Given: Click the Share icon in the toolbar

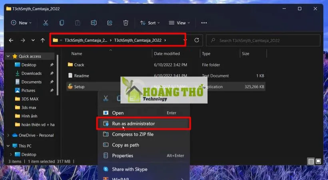Looking at the screenshot, I should coord(110,23).
